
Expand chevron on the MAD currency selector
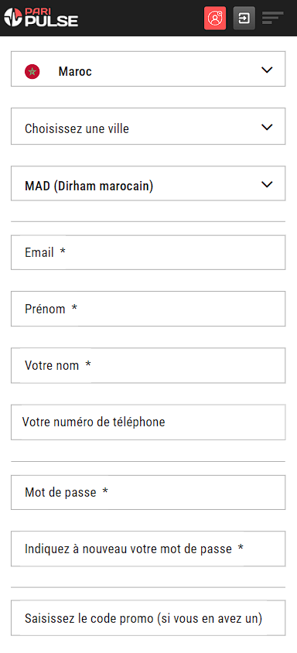(267, 183)
